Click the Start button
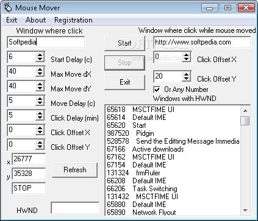258x221 pixels. (x=124, y=43)
